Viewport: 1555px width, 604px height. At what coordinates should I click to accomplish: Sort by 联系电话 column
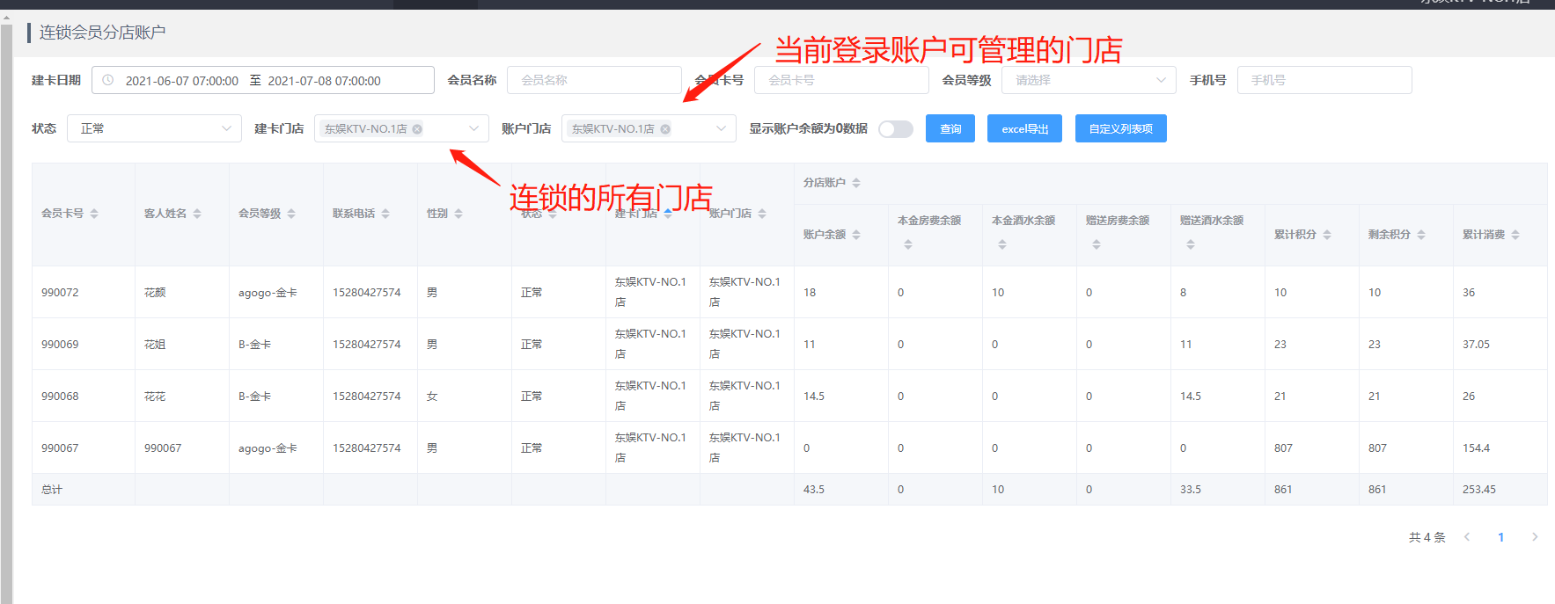(x=385, y=214)
